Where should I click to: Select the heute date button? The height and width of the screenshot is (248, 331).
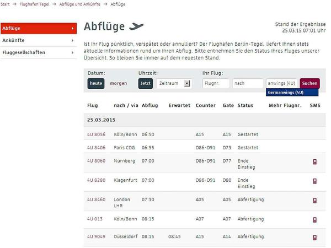[x=96, y=83]
